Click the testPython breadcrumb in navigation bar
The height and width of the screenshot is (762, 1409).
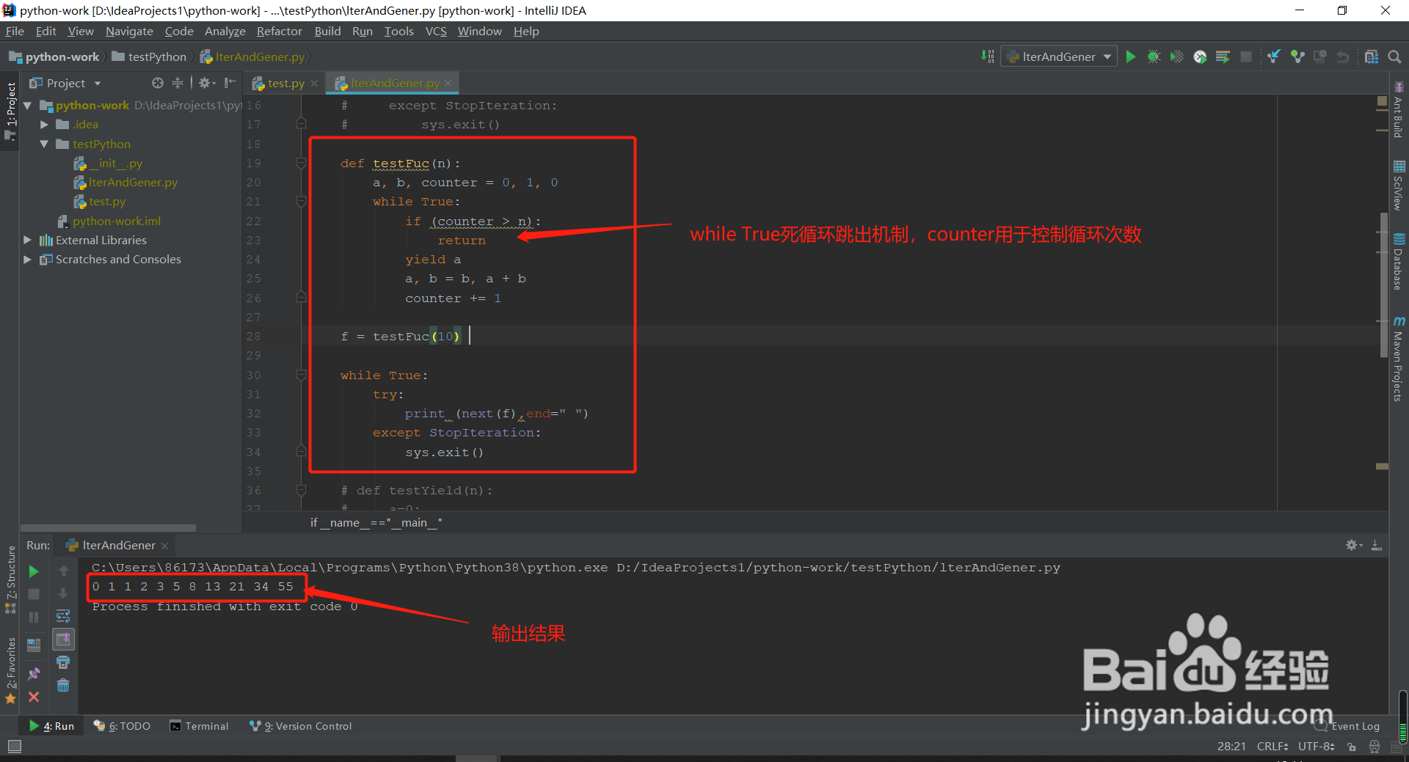pyautogui.click(x=149, y=56)
